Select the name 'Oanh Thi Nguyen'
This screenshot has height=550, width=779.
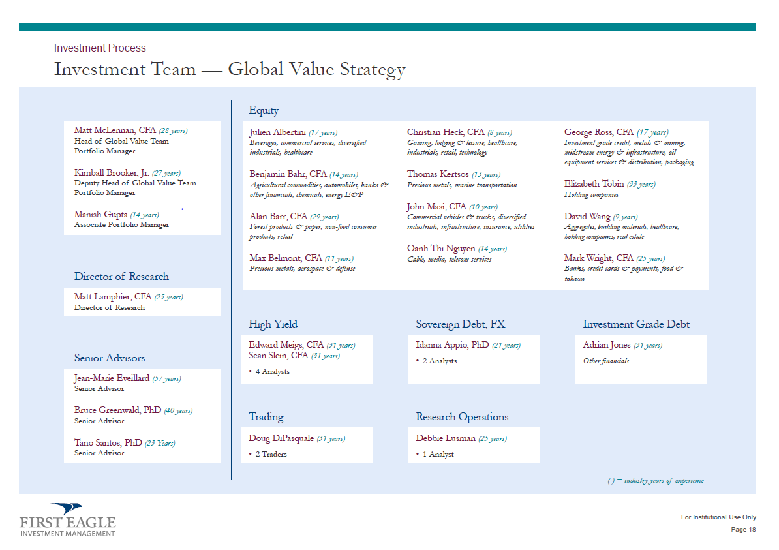point(441,249)
